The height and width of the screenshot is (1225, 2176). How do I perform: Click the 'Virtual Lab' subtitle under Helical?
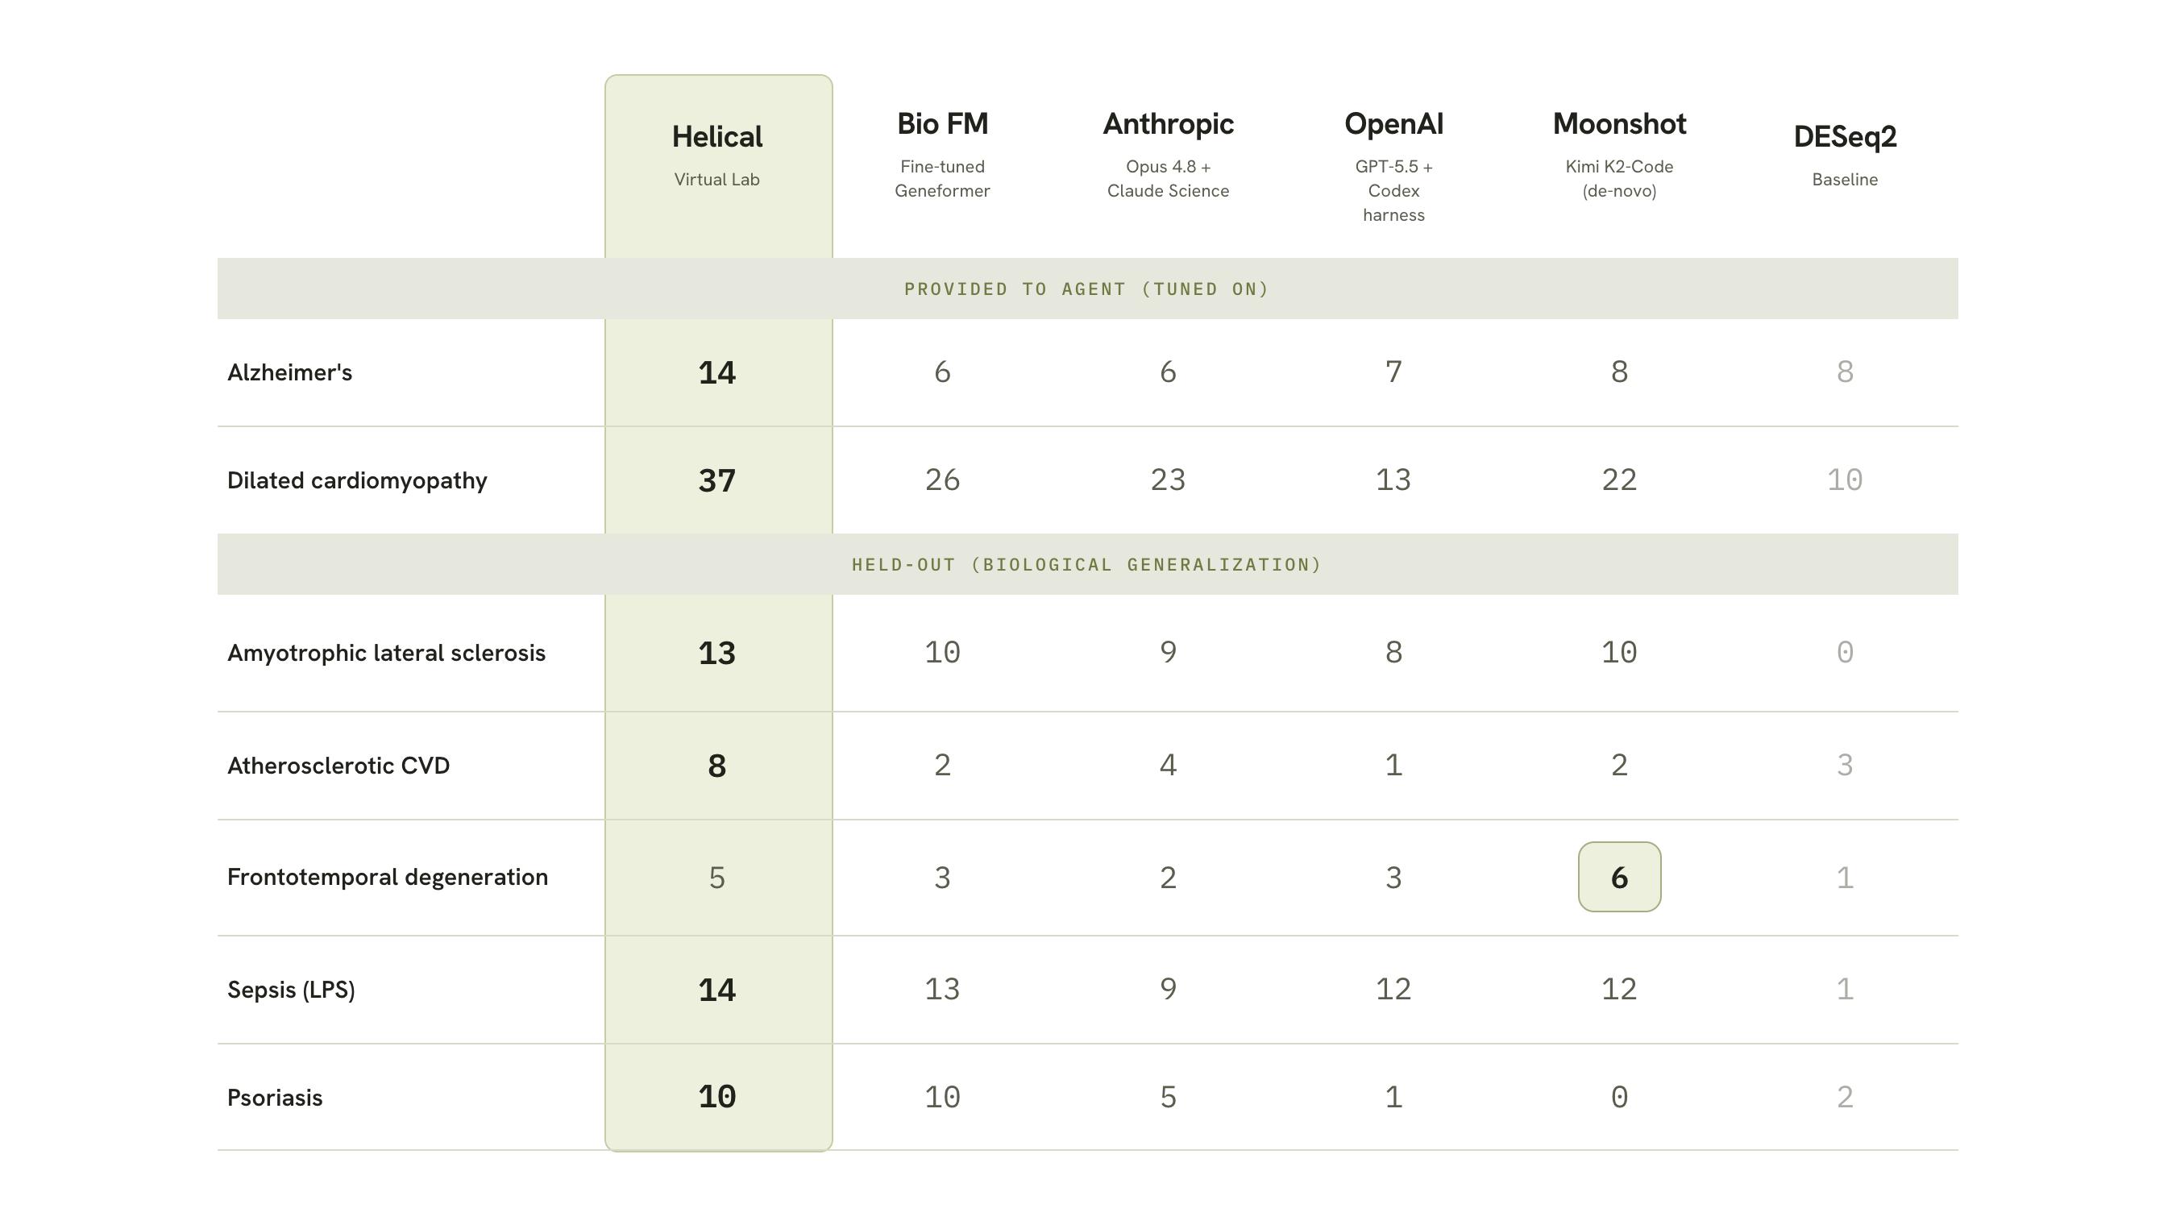[x=717, y=180]
